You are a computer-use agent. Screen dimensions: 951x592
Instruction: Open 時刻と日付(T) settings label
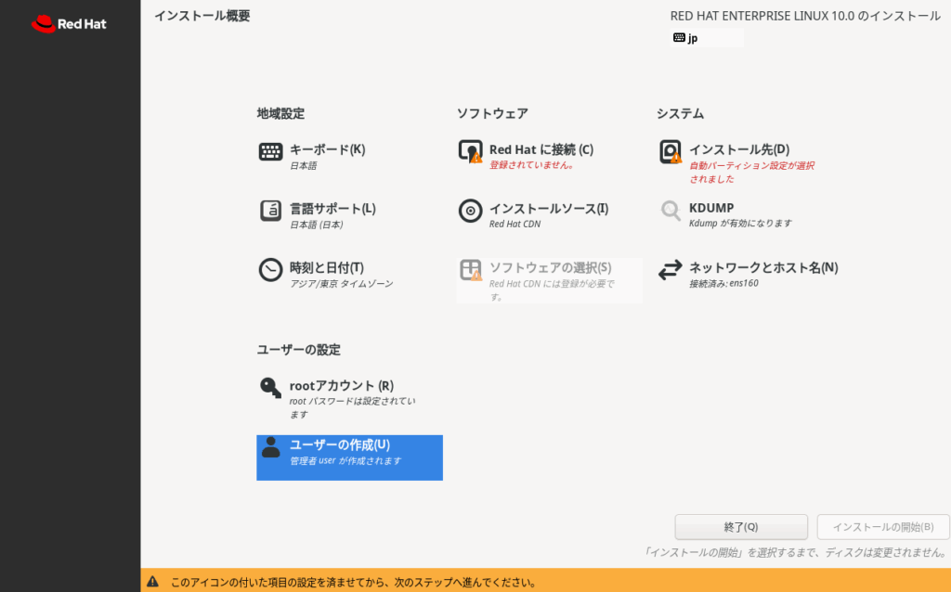click(x=326, y=267)
